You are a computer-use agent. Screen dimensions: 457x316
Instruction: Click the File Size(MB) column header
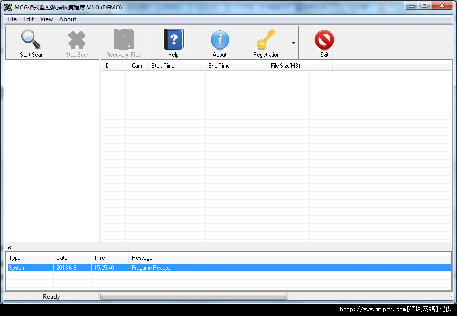click(x=286, y=66)
